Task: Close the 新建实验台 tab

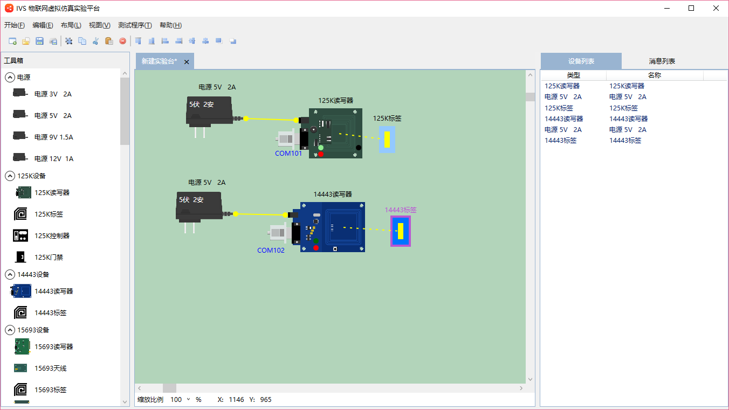Action: pyautogui.click(x=187, y=62)
